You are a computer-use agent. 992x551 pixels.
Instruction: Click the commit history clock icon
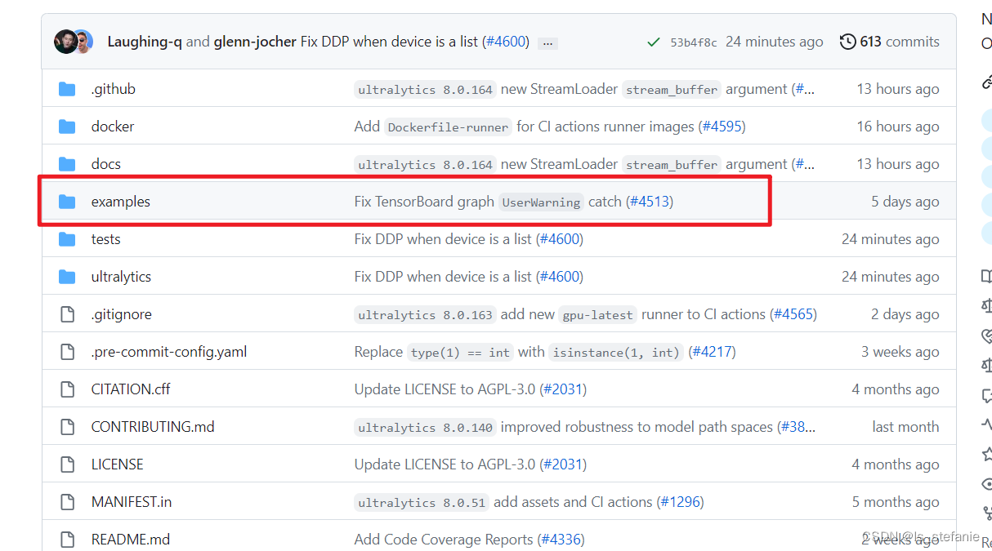point(848,42)
